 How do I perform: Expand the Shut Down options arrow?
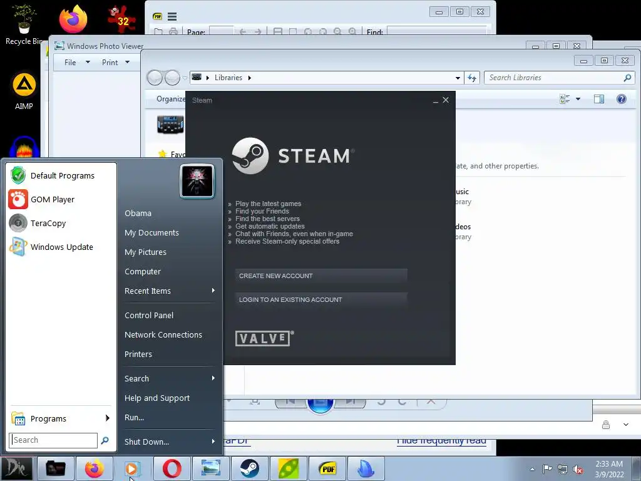tap(213, 442)
